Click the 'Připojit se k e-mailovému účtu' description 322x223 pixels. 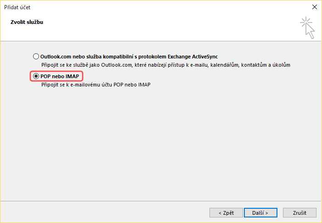point(96,85)
